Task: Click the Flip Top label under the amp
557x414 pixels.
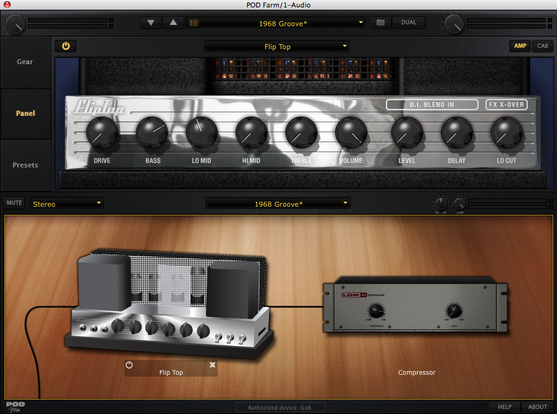Action: pyautogui.click(x=171, y=372)
